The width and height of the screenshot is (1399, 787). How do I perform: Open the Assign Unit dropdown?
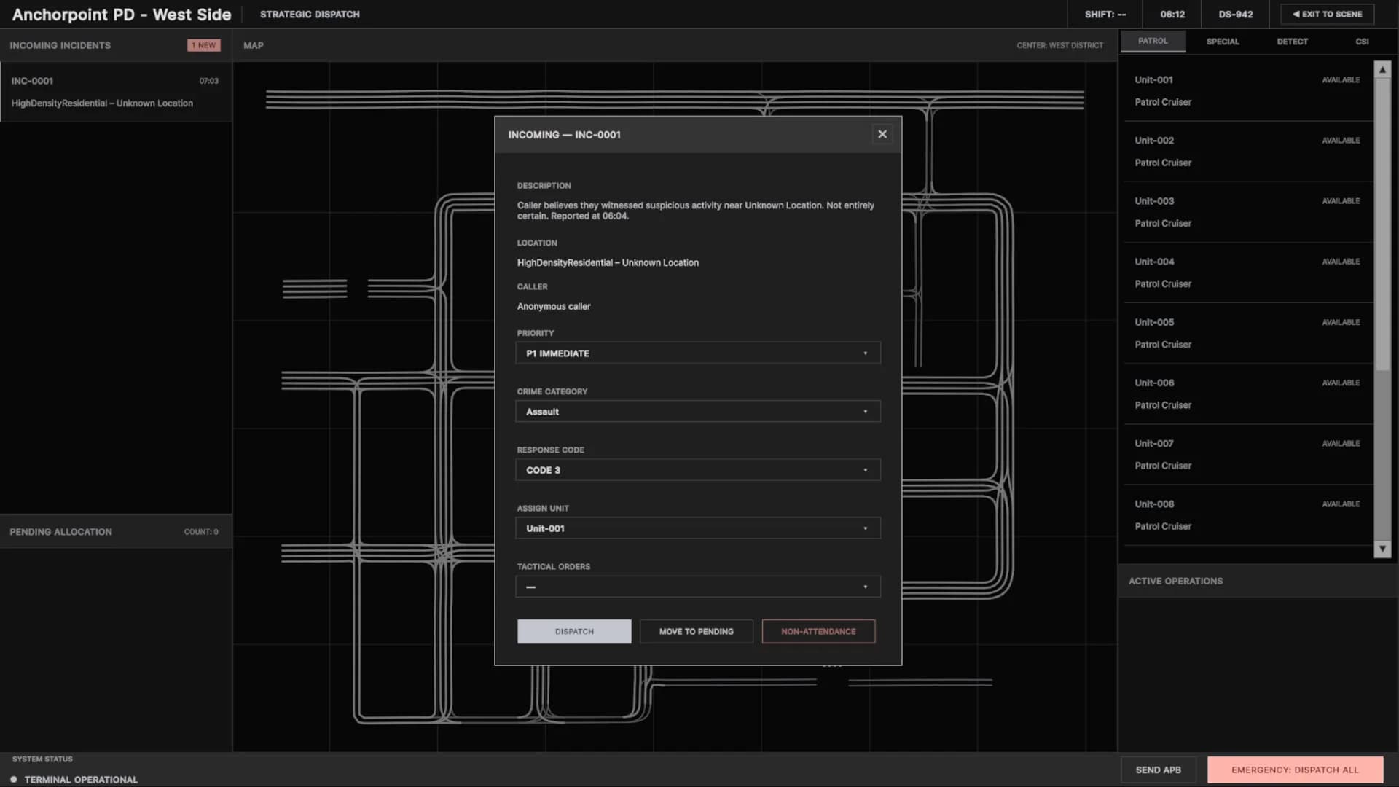tap(697, 528)
